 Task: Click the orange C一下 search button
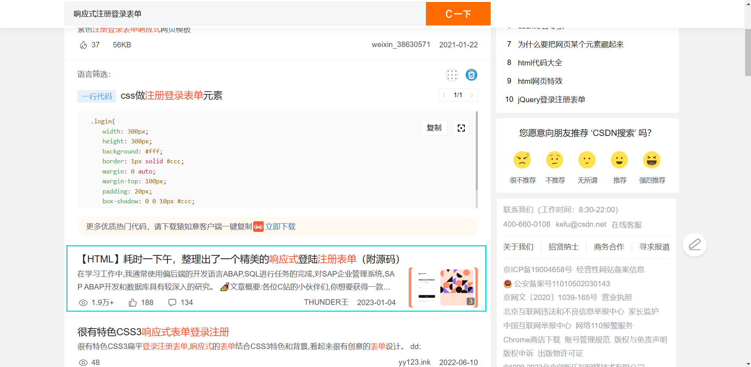click(x=458, y=14)
